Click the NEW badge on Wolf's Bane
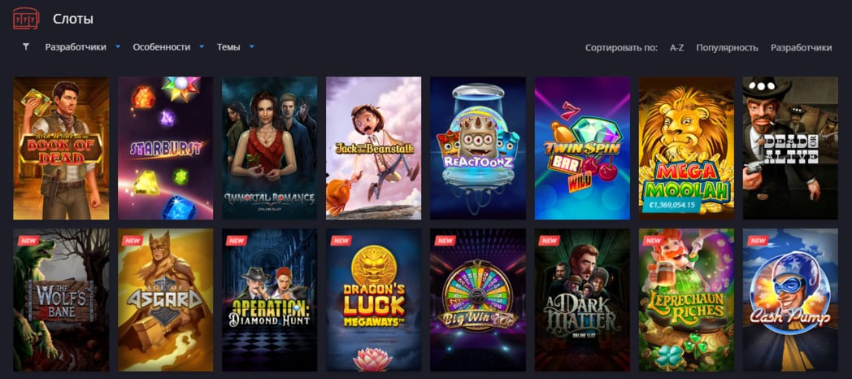 click(x=28, y=241)
